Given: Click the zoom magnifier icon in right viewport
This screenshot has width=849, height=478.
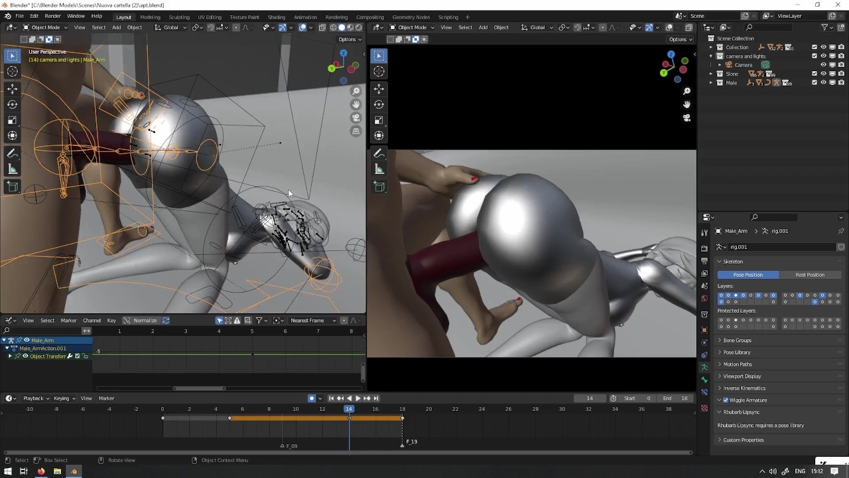Looking at the screenshot, I should pos(686,91).
